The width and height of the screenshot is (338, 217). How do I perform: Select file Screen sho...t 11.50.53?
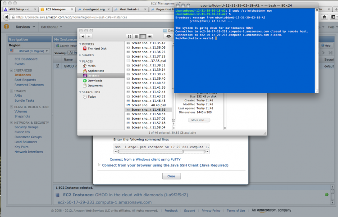[148, 114]
